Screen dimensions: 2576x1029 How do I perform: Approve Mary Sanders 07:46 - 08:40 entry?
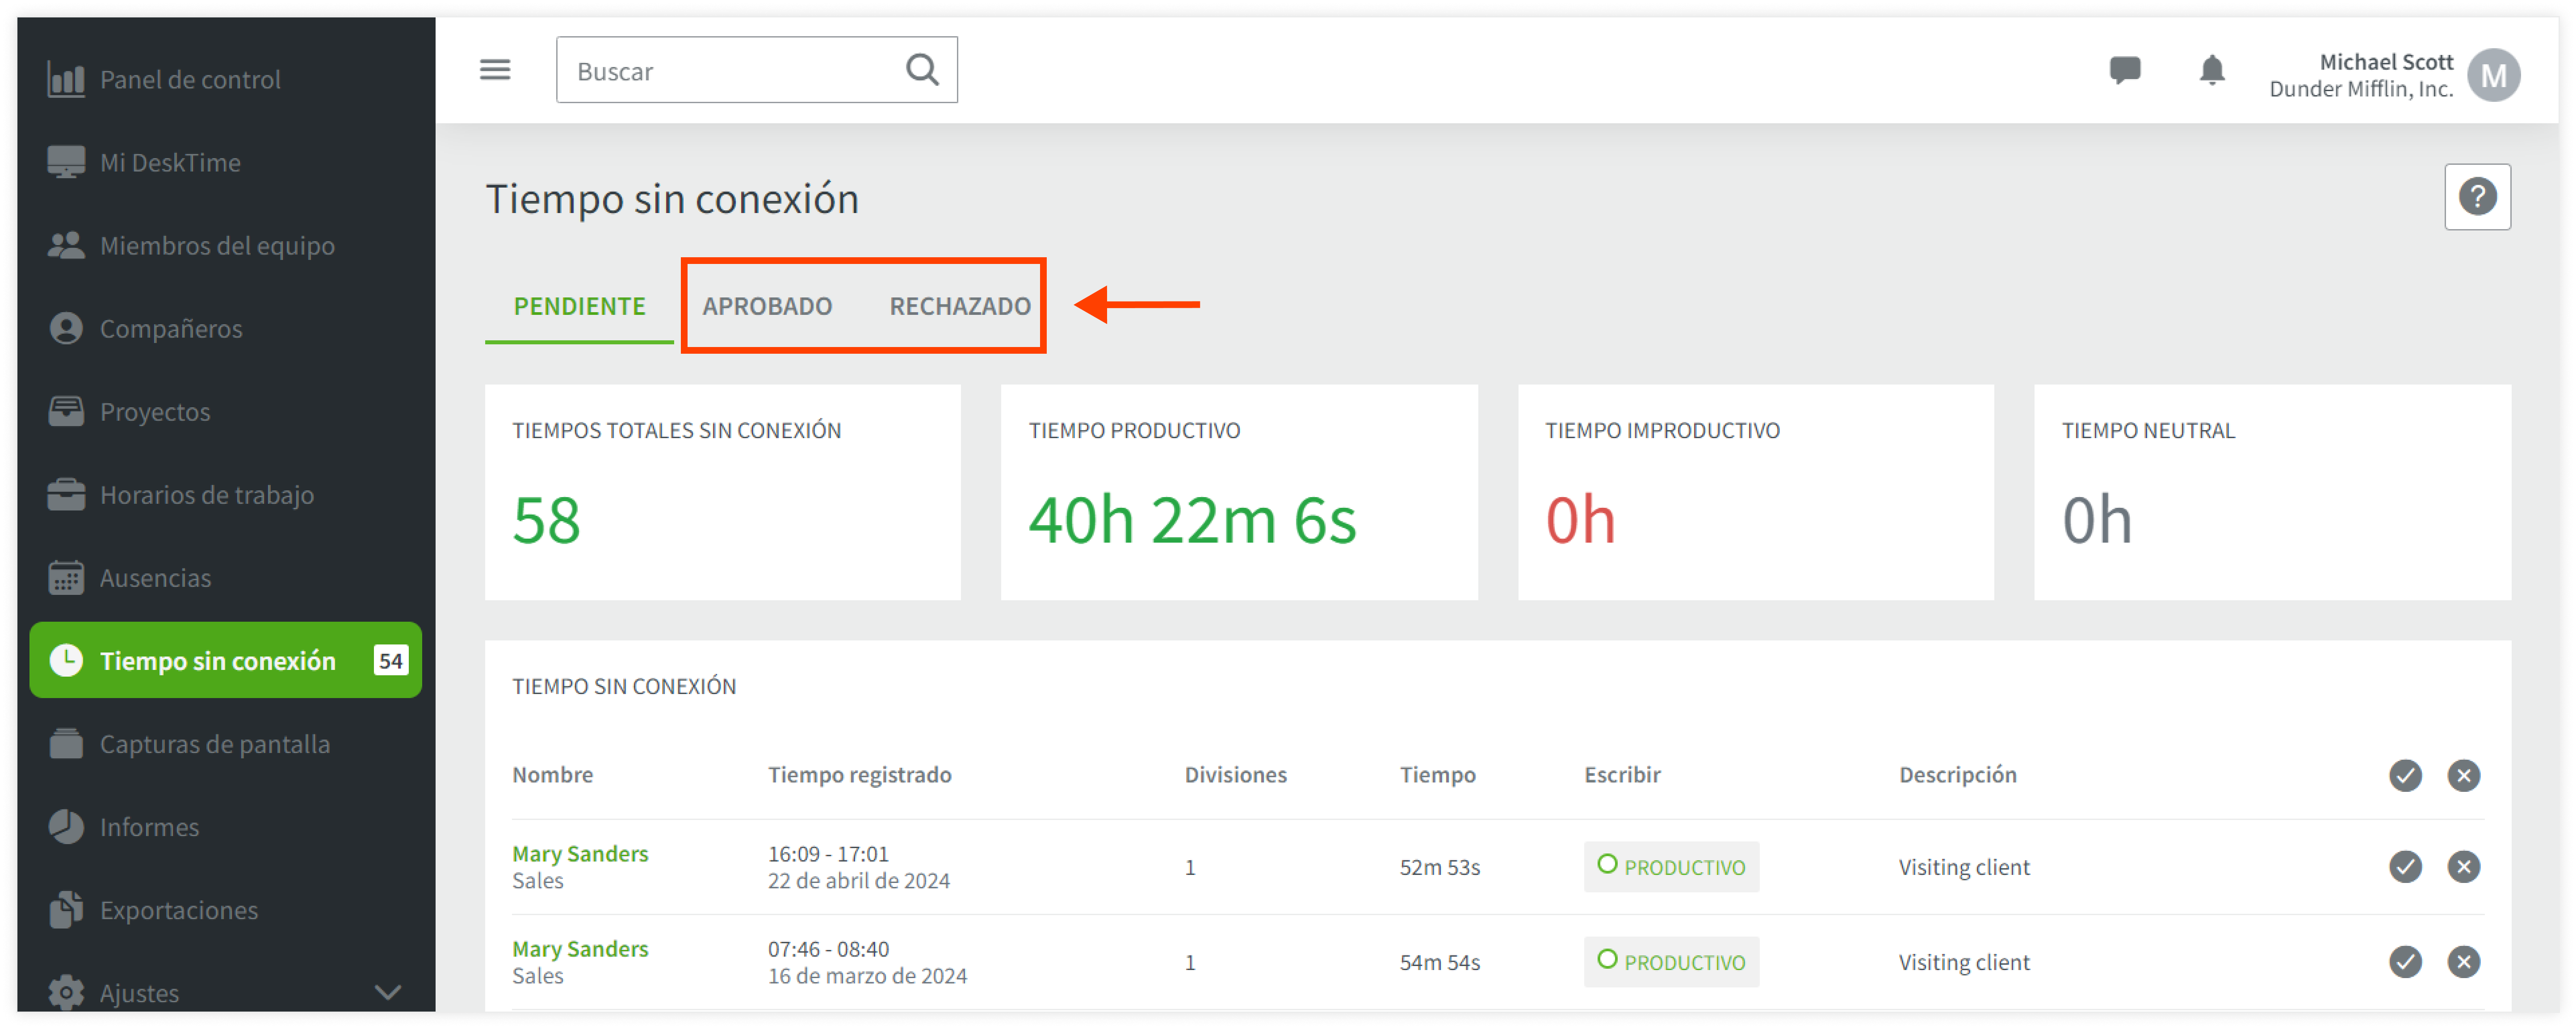click(2405, 961)
